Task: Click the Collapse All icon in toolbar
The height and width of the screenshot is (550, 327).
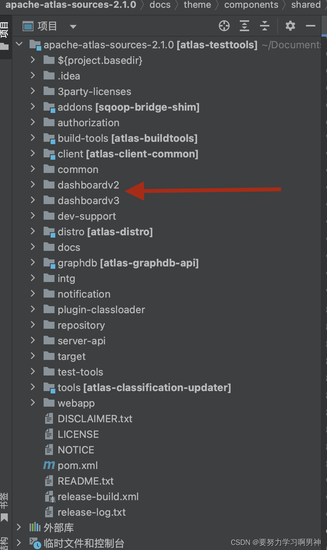Action: [265, 26]
